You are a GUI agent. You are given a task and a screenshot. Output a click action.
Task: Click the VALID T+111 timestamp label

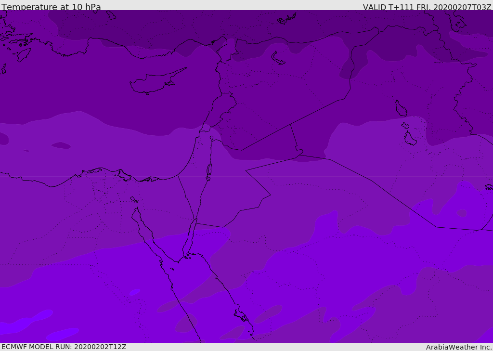(427, 7)
